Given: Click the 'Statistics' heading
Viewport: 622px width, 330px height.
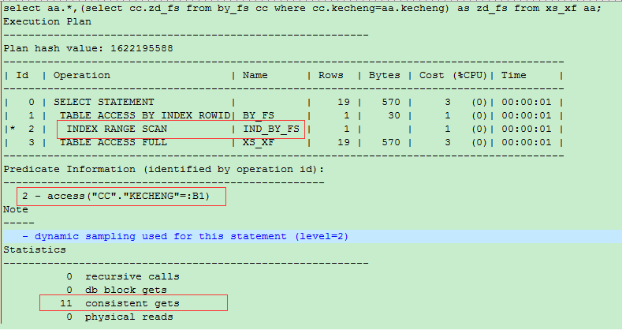Looking at the screenshot, I should click(35, 249).
